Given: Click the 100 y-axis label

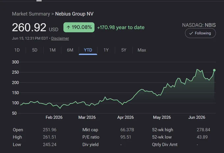Looking at the screenshot, I should 15,103.
